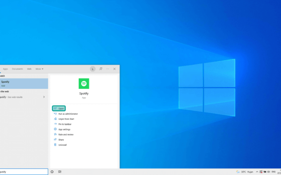Click the Share arrow icon
Viewport: 281px width, 175px height.
tap(55, 139)
